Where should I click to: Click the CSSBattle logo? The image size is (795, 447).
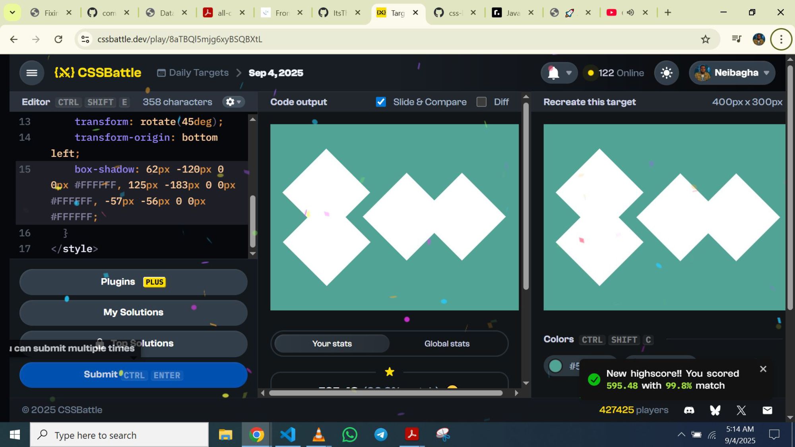[98, 73]
